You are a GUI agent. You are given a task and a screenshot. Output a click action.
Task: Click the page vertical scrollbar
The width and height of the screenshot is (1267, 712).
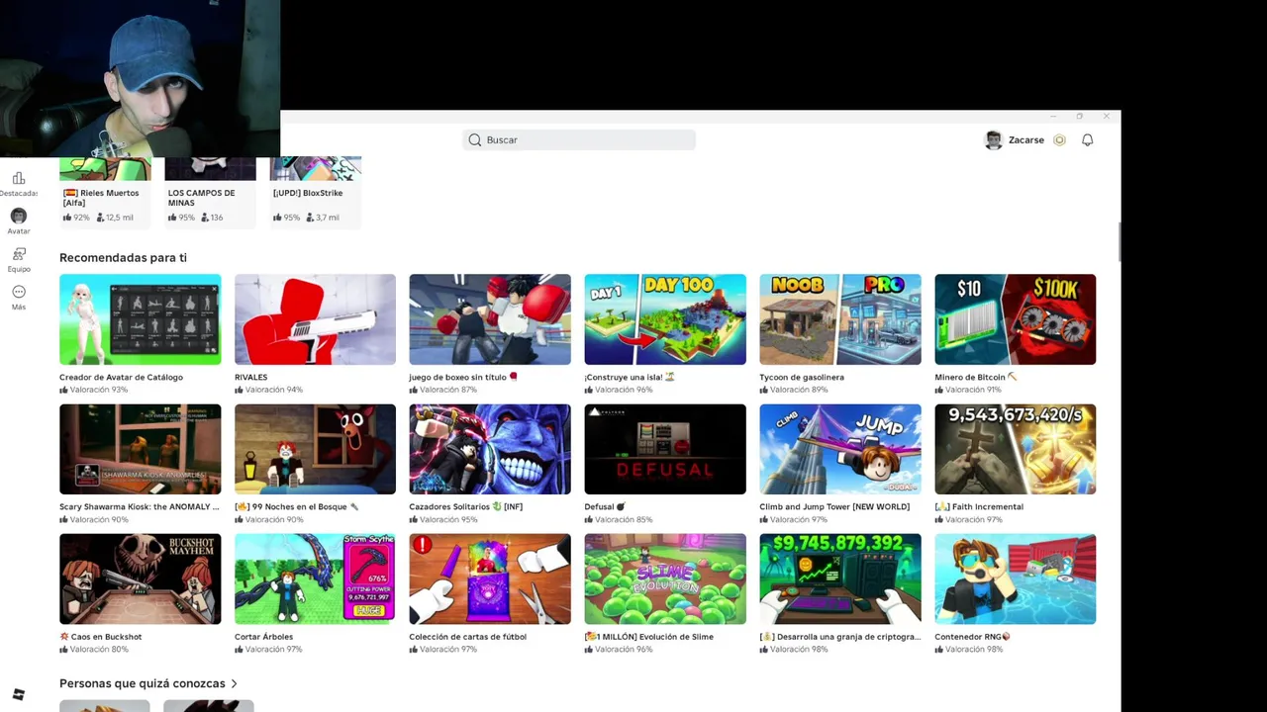pos(1119,242)
